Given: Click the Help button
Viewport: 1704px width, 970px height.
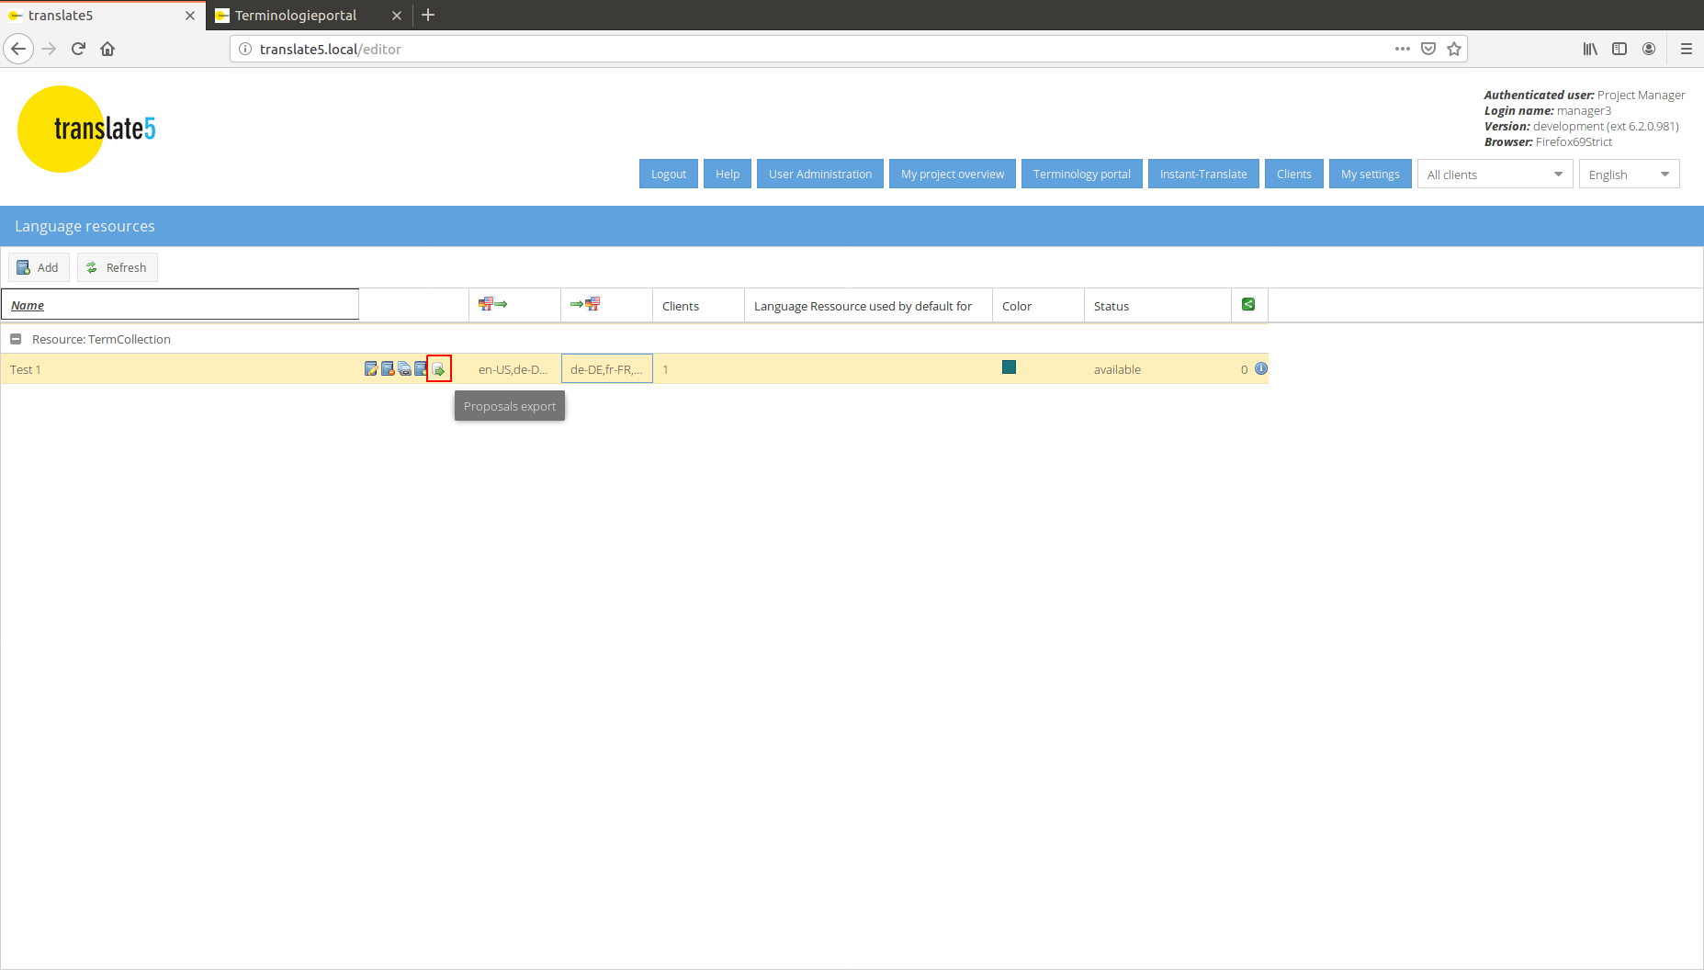Looking at the screenshot, I should point(728,174).
